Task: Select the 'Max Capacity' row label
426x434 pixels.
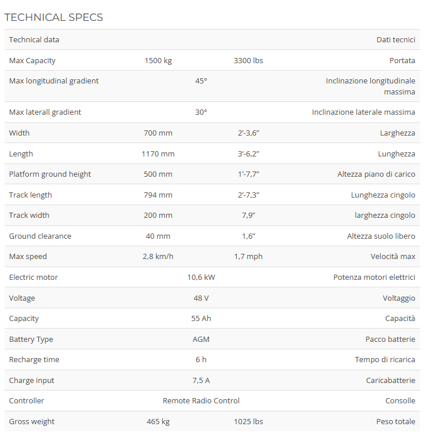Action: pyautogui.click(x=32, y=60)
